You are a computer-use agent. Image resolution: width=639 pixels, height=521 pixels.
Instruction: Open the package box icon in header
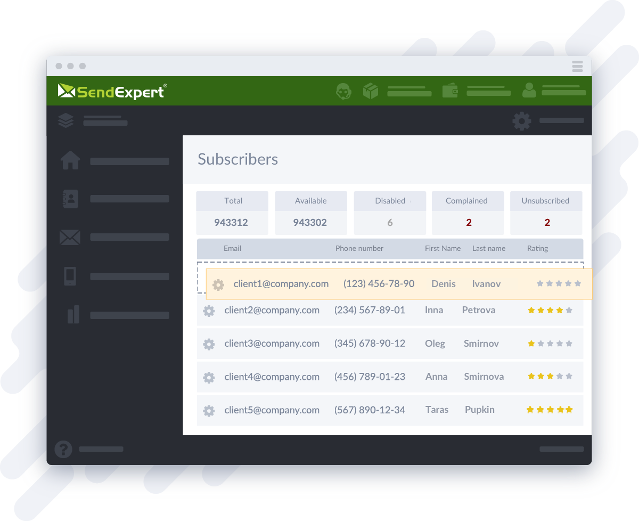pos(370,91)
